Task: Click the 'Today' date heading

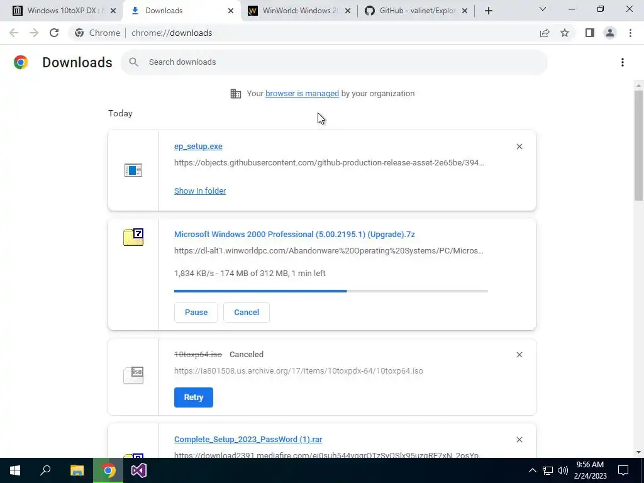Action: (120, 114)
